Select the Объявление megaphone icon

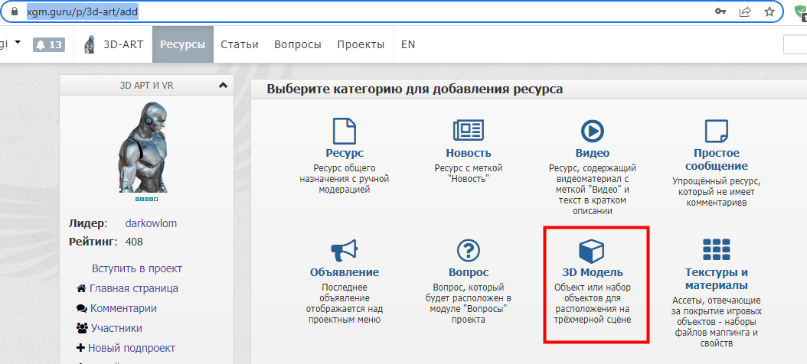(x=344, y=250)
